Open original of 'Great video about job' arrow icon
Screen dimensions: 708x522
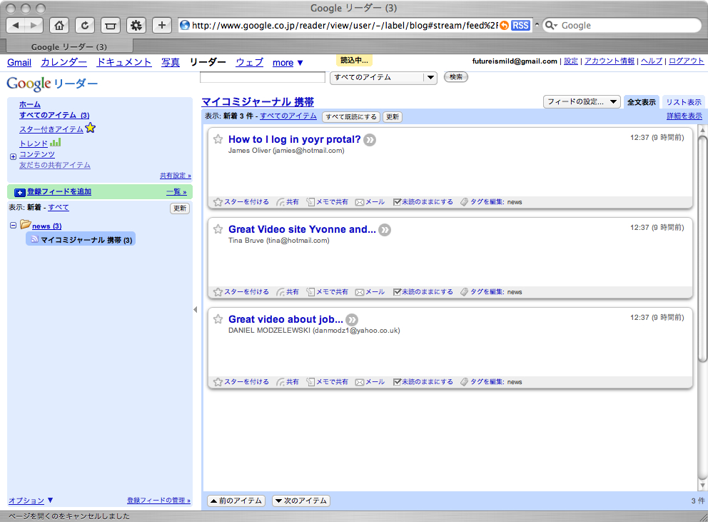click(x=352, y=319)
